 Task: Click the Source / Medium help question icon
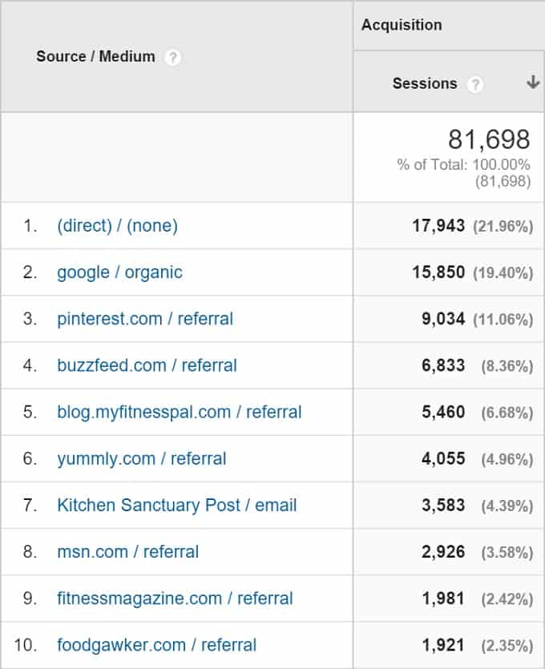tap(173, 57)
